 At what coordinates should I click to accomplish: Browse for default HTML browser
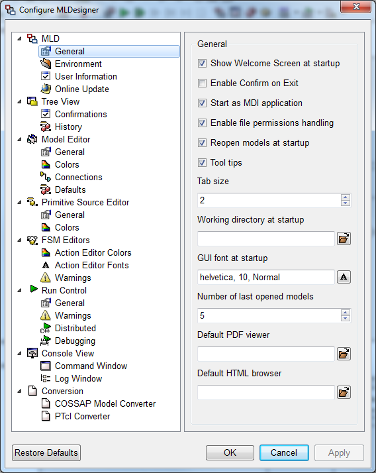(x=344, y=392)
